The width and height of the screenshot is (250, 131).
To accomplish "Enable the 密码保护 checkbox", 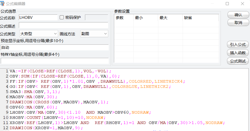I will (x=62, y=18).
